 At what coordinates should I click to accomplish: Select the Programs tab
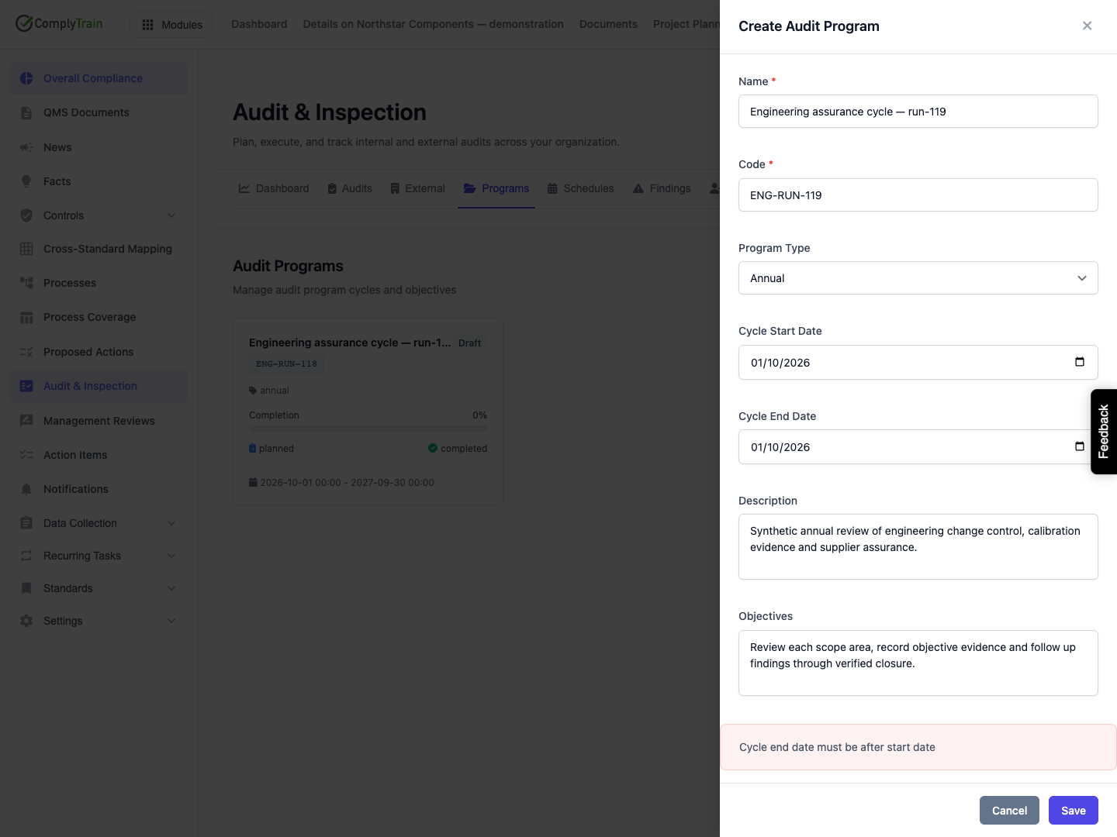[496, 188]
